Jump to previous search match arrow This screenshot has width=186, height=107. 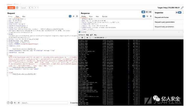[15, 103]
